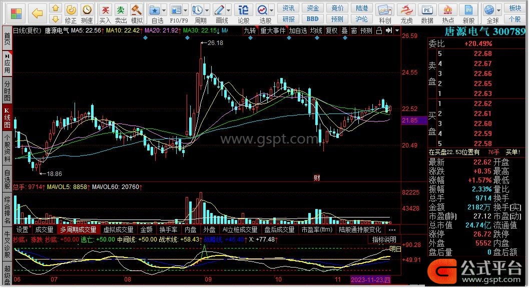Image resolution: width=530 pixels, height=288 pixels.
Task: Expand the 全球 globe dropdown arrow
Action: 498,10
